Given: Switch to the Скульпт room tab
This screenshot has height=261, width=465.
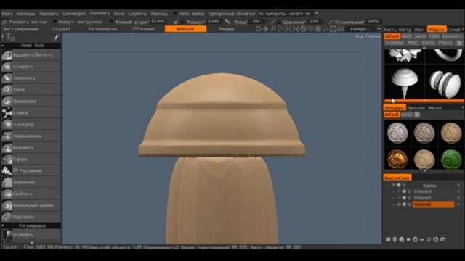Looking at the screenshot, I should click(61, 29).
